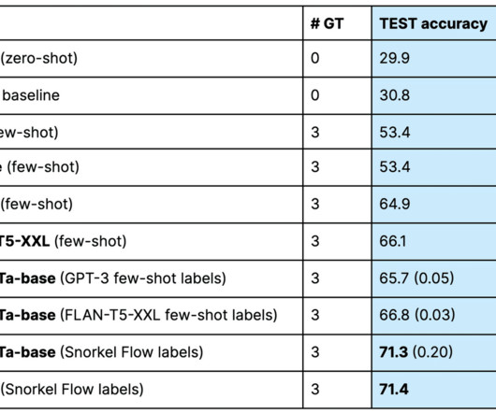Select the last row's (Snorkel Flow labels) text
The width and height of the screenshot is (496, 413).
[x=72, y=390]
